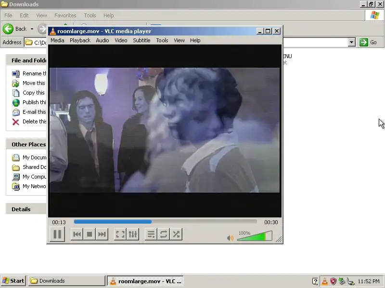Toggle VLC fullscreen mode
This screenshot has width=385, height=288.
coord(120,234)
